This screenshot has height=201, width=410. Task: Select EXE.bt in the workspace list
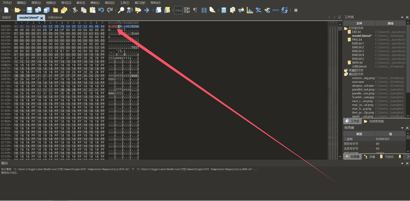[356, 32]
